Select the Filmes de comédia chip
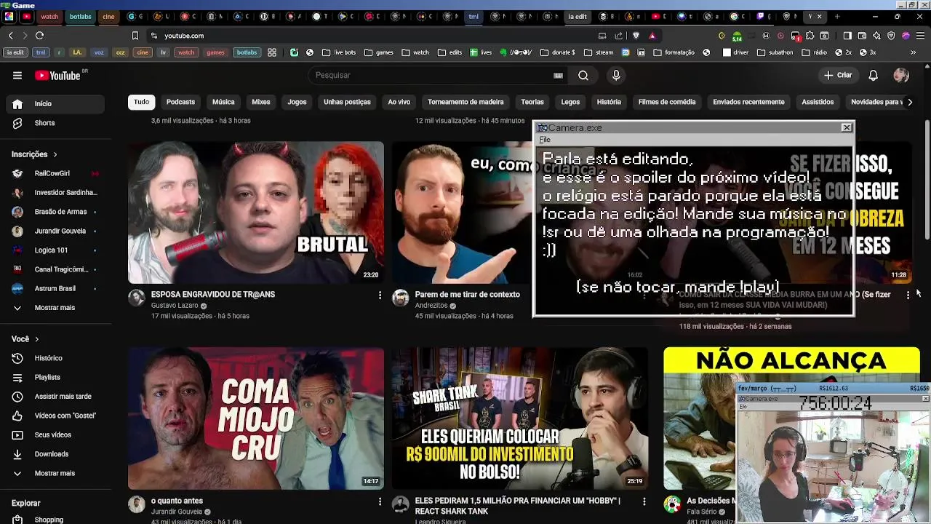The image size is (931, 524). tap(667, 102)
